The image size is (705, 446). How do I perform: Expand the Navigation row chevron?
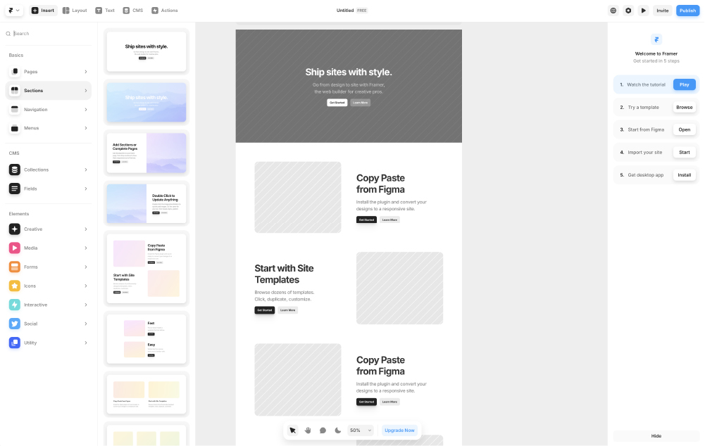tap(85, 109)
